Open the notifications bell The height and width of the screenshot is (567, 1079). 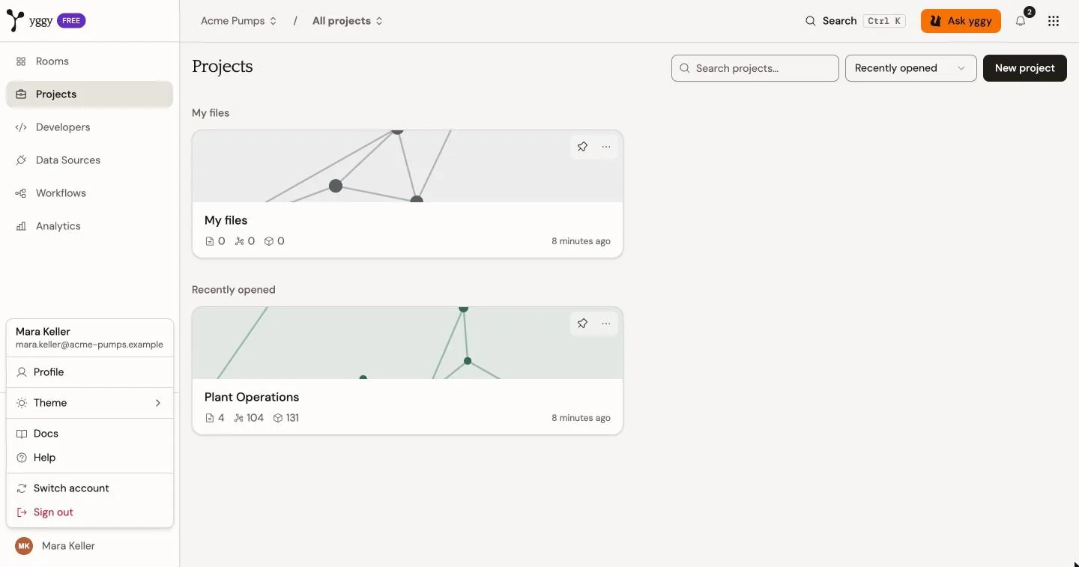coord(1021,21)
